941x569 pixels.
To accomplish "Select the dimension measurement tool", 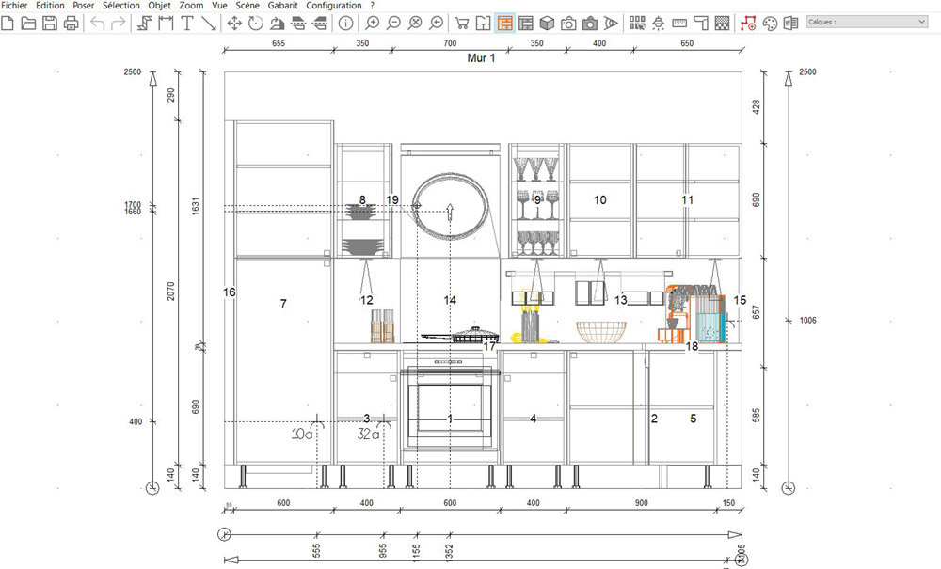I will tap(167, 23).
